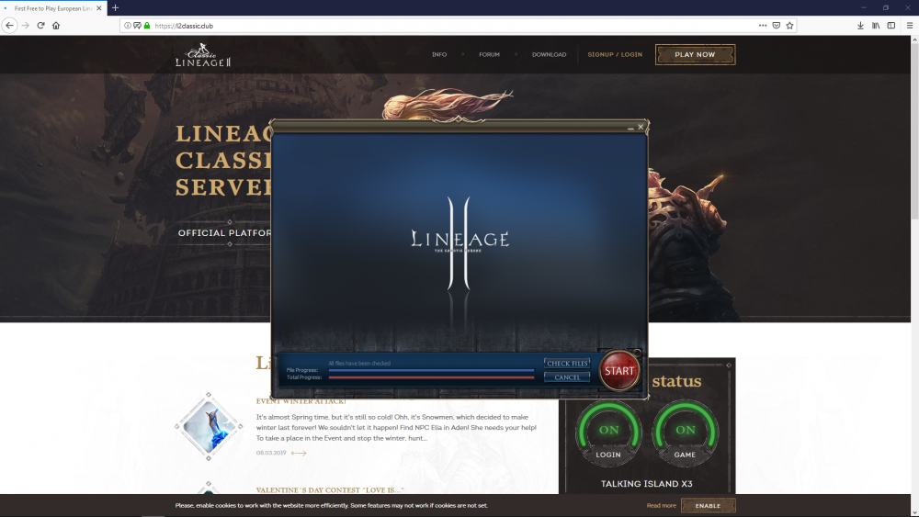
Task: Click the red Total Progress bar
Action: click(x=431, y=377)
